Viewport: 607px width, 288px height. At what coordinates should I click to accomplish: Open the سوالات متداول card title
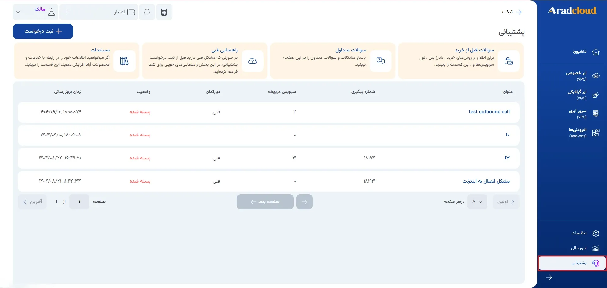click(351, 50)
